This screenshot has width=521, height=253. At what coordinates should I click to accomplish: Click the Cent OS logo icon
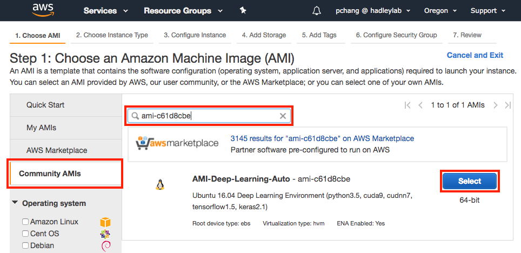105,234
